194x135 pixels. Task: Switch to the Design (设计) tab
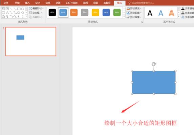point(38,3)
